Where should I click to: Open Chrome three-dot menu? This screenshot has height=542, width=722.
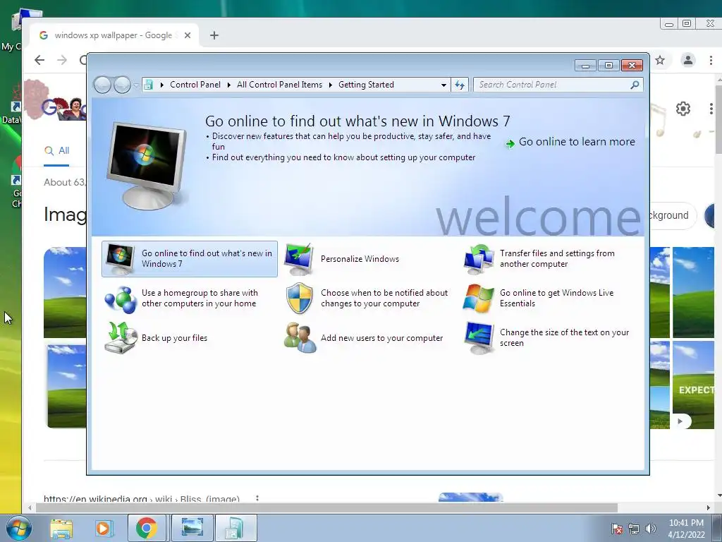click(x=711, y=60)
